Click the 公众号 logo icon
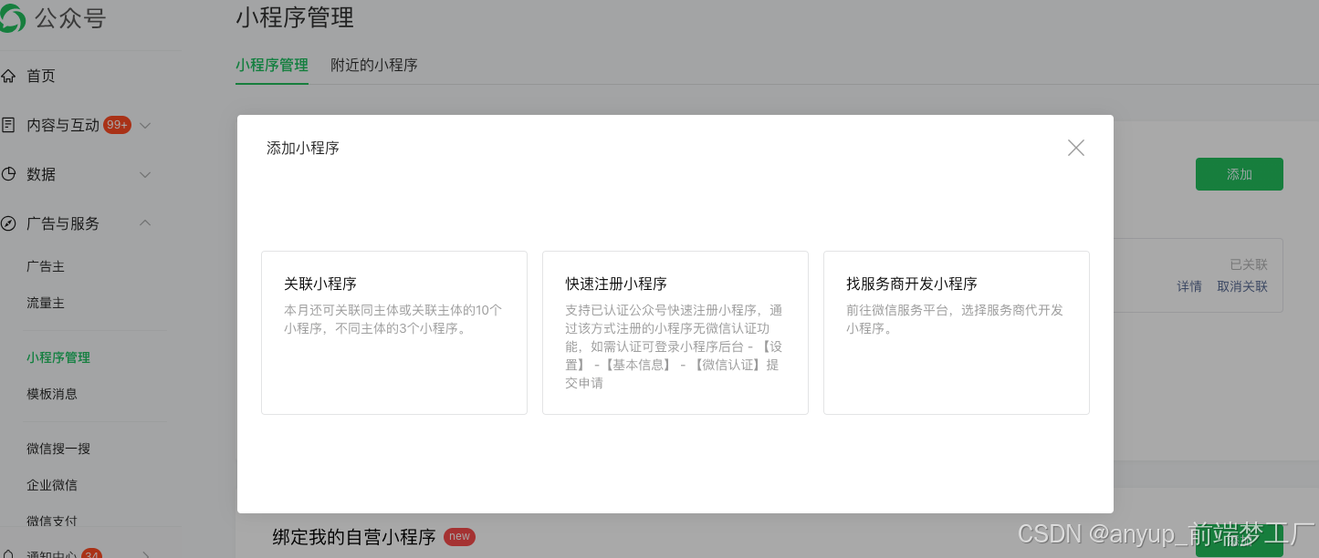This screenshot has height=558, width=1319. point(11,18)
